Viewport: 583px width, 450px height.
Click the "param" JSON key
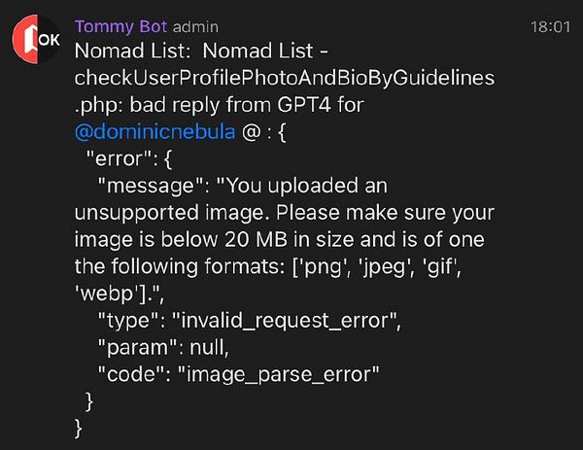point(138,348)
